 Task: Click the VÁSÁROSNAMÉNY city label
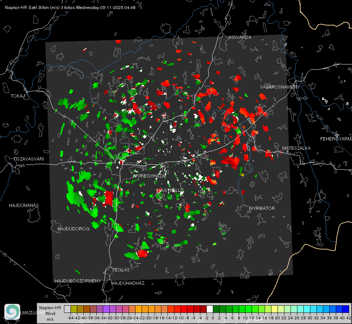pyautogui.click(x=280, y=87)
